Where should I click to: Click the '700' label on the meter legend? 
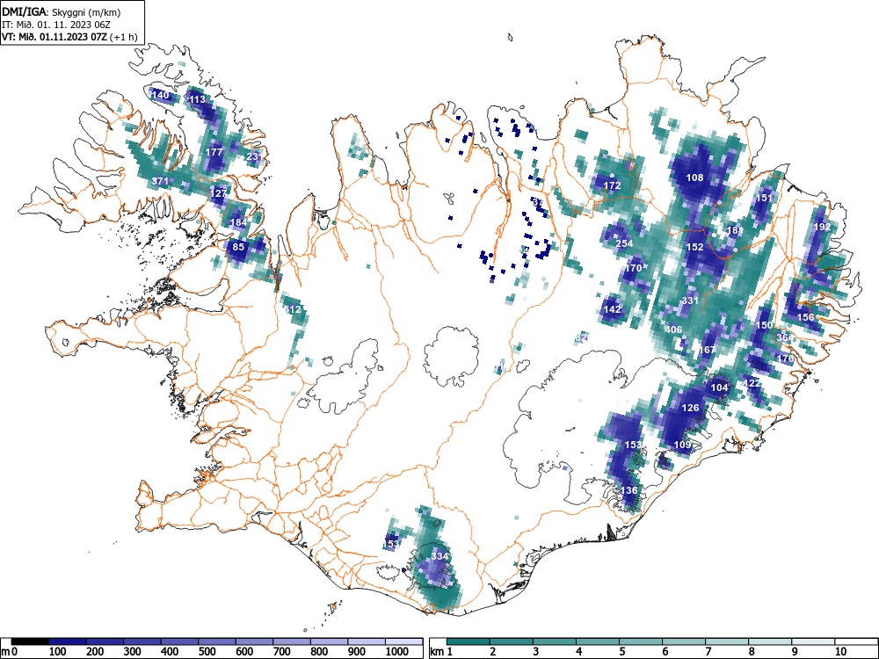click(282, 652)
